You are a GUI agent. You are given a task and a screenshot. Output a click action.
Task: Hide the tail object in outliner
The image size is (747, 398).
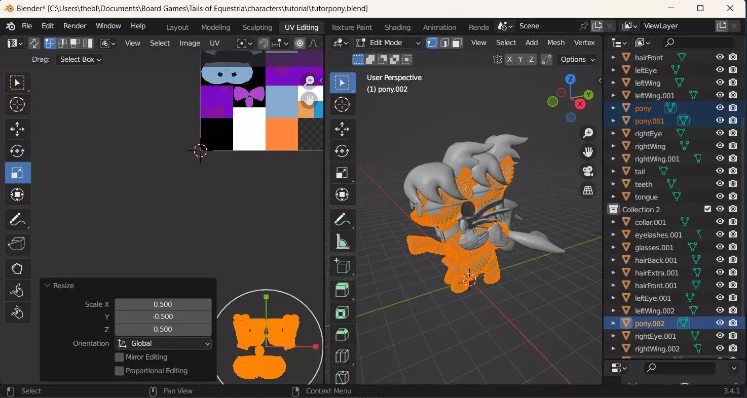point(720,171)
